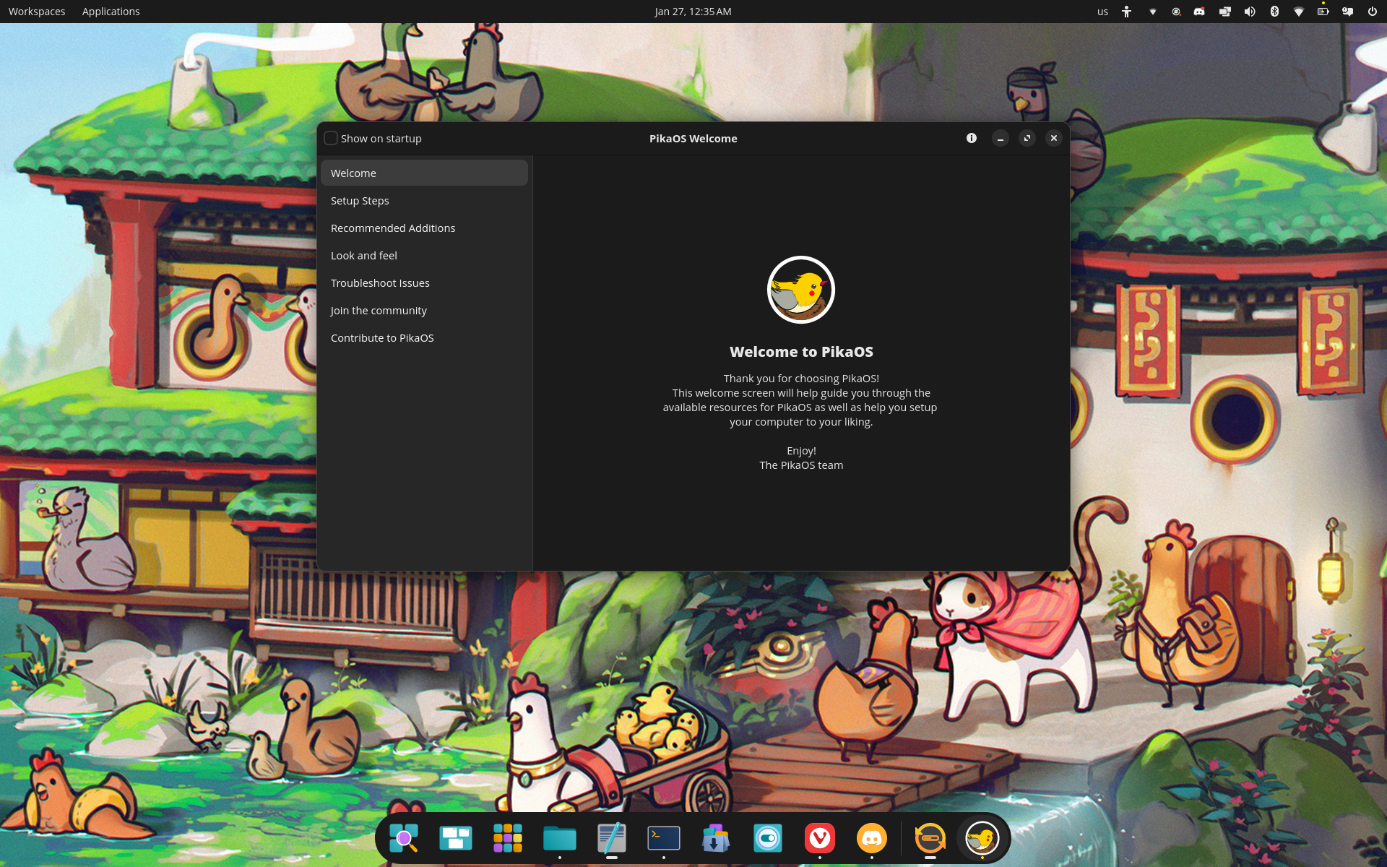This screenshot has height=867, width=1387.
Task: Click the search icon in the dock
Action: tap(405, 838)
